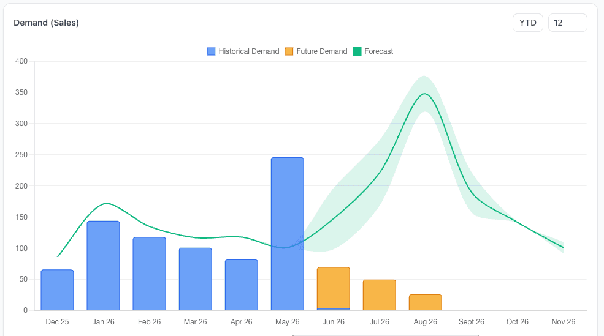The image size is (604, 336).
Task: Select the Jul 26 future demand bar
Action: 380,295
